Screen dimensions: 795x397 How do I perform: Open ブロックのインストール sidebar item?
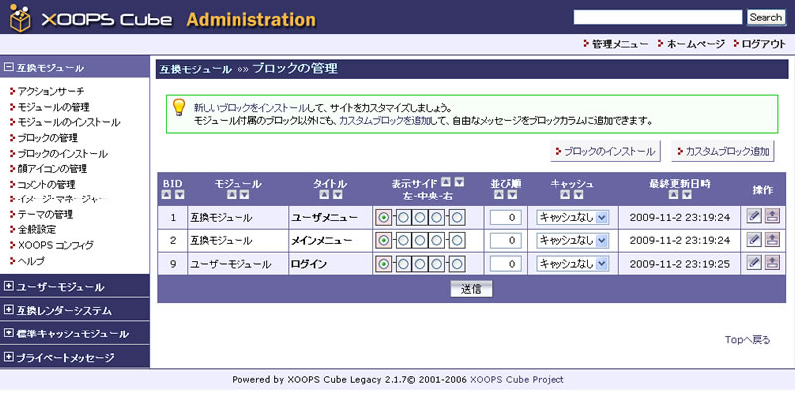[x=63, y=153]
